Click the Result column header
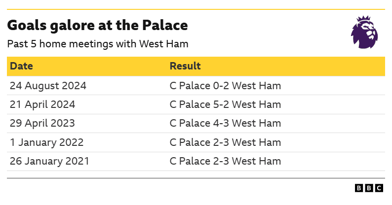 [185, 66]
